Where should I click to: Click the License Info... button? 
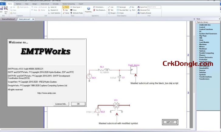[x=61, y=104]
